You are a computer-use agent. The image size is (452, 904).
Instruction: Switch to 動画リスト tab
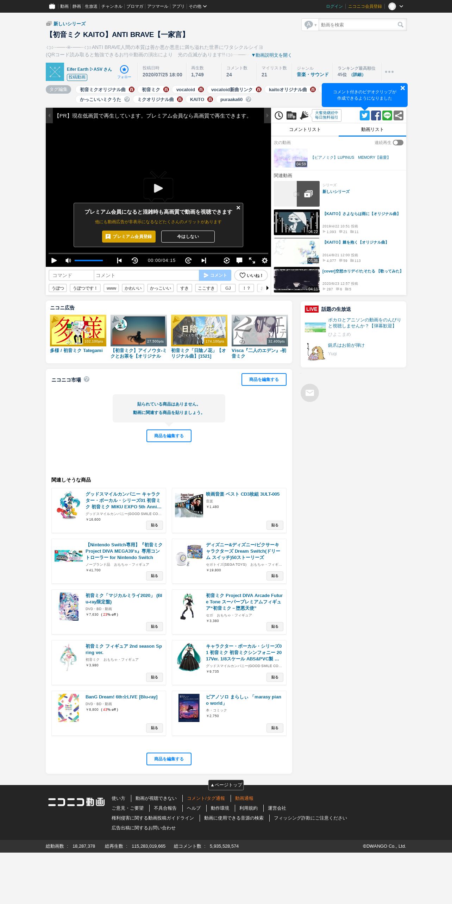pyautogui.click(x=372, y=130)
